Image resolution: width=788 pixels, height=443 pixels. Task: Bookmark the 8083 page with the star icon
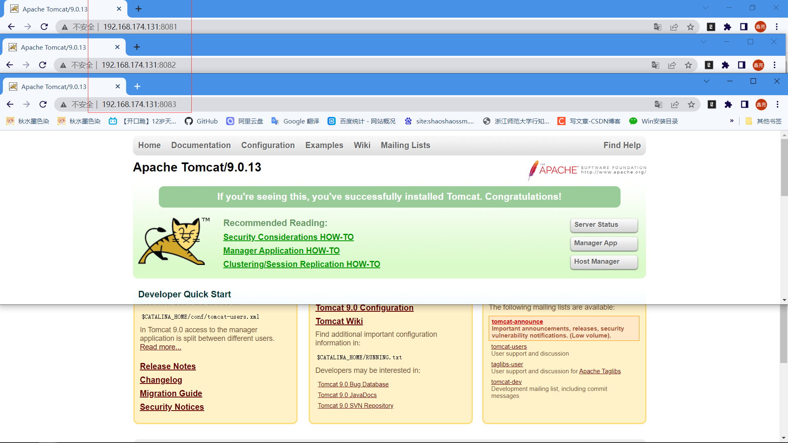[691, 105]
